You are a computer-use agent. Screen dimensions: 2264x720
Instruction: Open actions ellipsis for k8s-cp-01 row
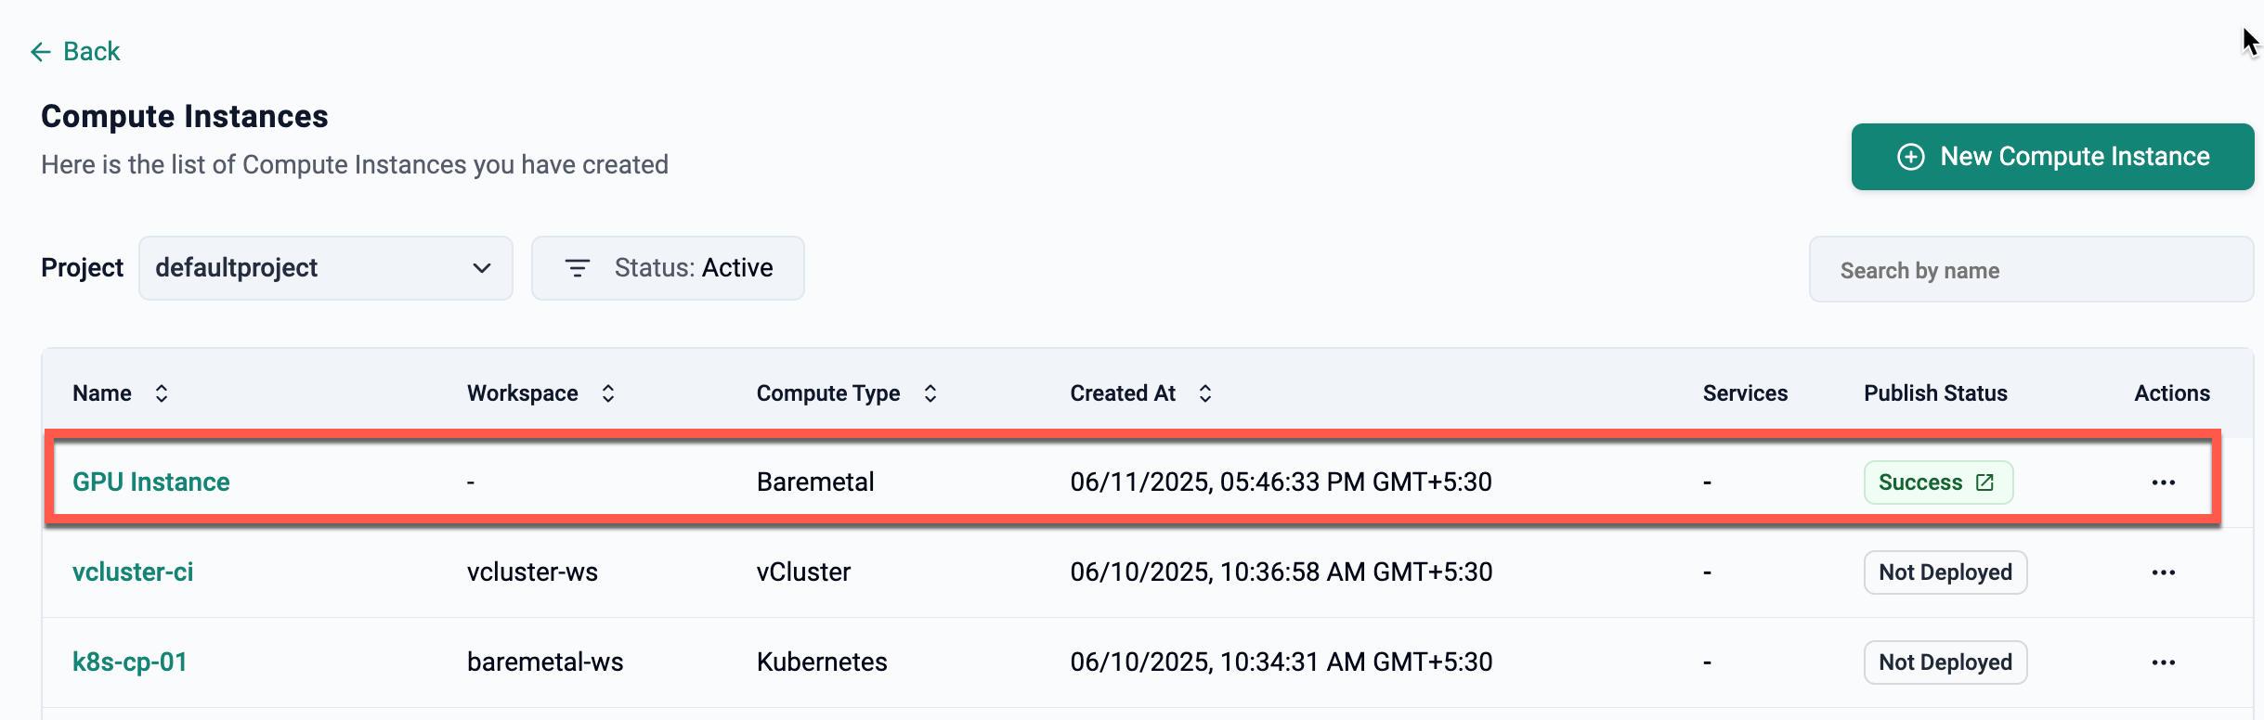pyautogui.click(x=2163, y=662)
